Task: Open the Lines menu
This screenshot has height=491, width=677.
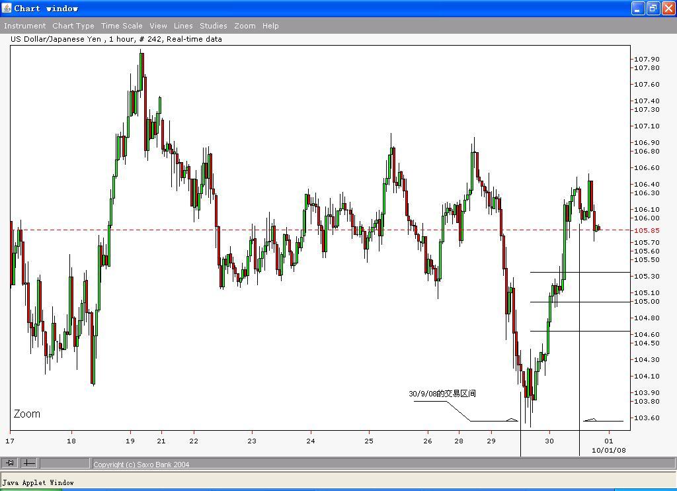Action: 183,26
